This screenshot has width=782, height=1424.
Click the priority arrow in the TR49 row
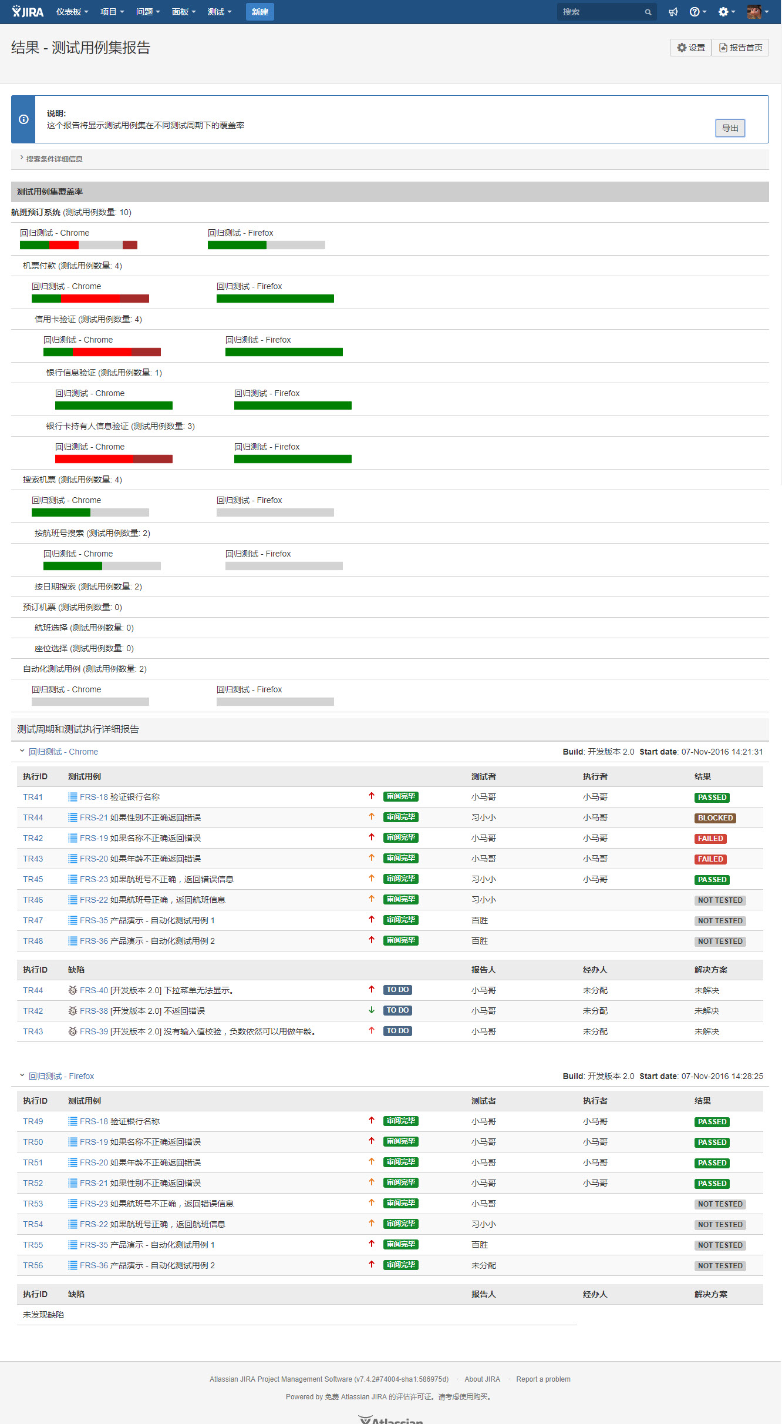(x=372, y=1120)
